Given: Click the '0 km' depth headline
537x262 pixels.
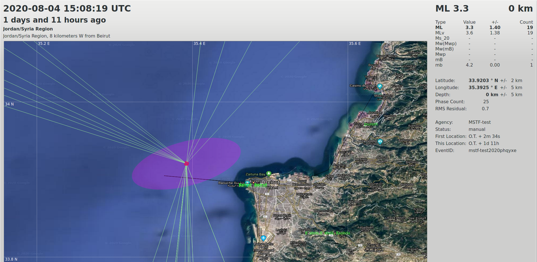Looking at the screenshot, I should (520, 8).
